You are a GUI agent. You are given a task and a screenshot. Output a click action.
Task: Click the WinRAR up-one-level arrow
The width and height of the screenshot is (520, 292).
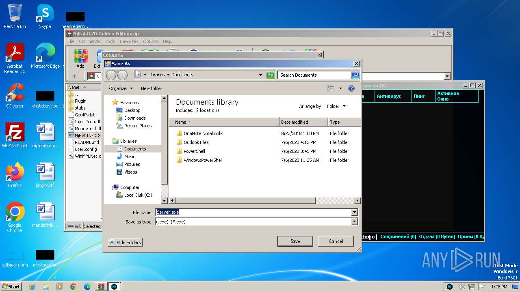tap(74, 76)
